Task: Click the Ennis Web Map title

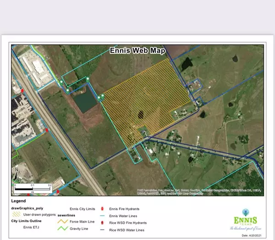Action: 137,50
